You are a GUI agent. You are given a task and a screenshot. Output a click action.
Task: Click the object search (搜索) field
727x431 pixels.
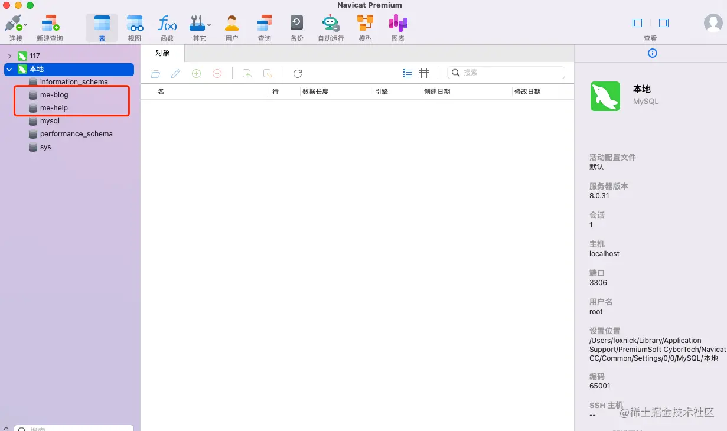pyautogui.click(x=506, y=73)
